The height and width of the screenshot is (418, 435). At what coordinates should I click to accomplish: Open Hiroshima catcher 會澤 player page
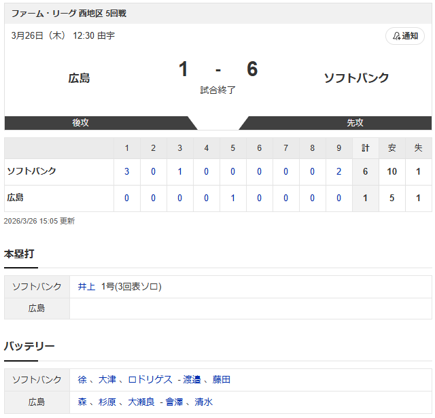[174, 402]
